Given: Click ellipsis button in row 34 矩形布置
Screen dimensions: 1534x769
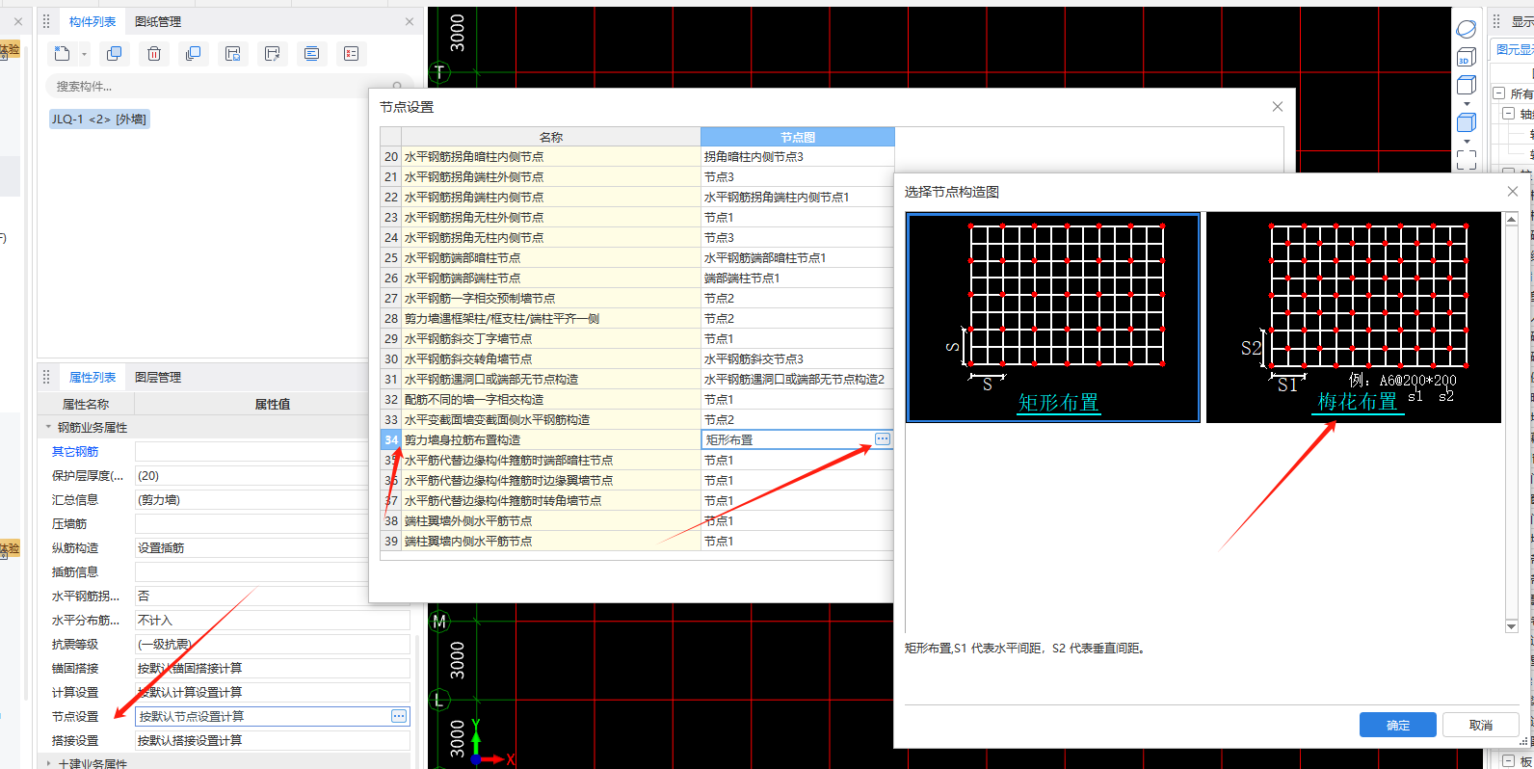Looking at the screenshot, I should (x=883, y=439).
